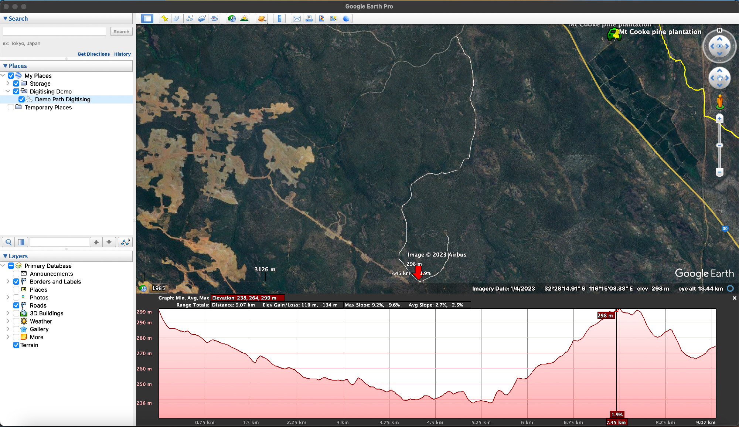Image resolution: width=739 pixels, height=427 pixels.
Task: Toggle the Roads layer checkbox
Action: [x=16, y=305]
